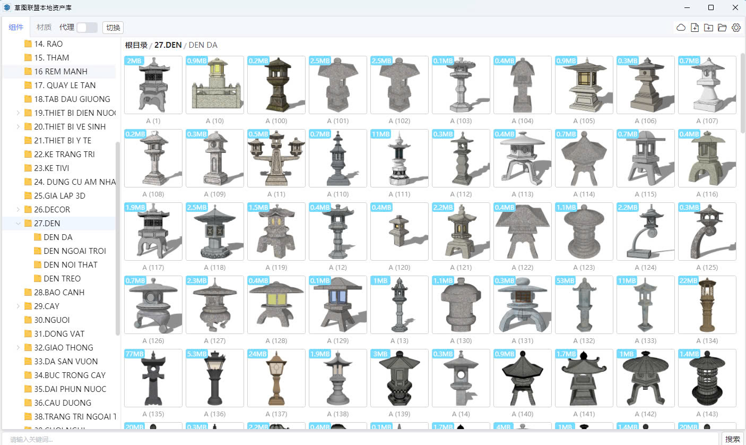Image resolution: width=746 pixels, height=445 pixels.
Task: Expand the 32.GIAO THONG folder
Action: (x=19, y=347)
